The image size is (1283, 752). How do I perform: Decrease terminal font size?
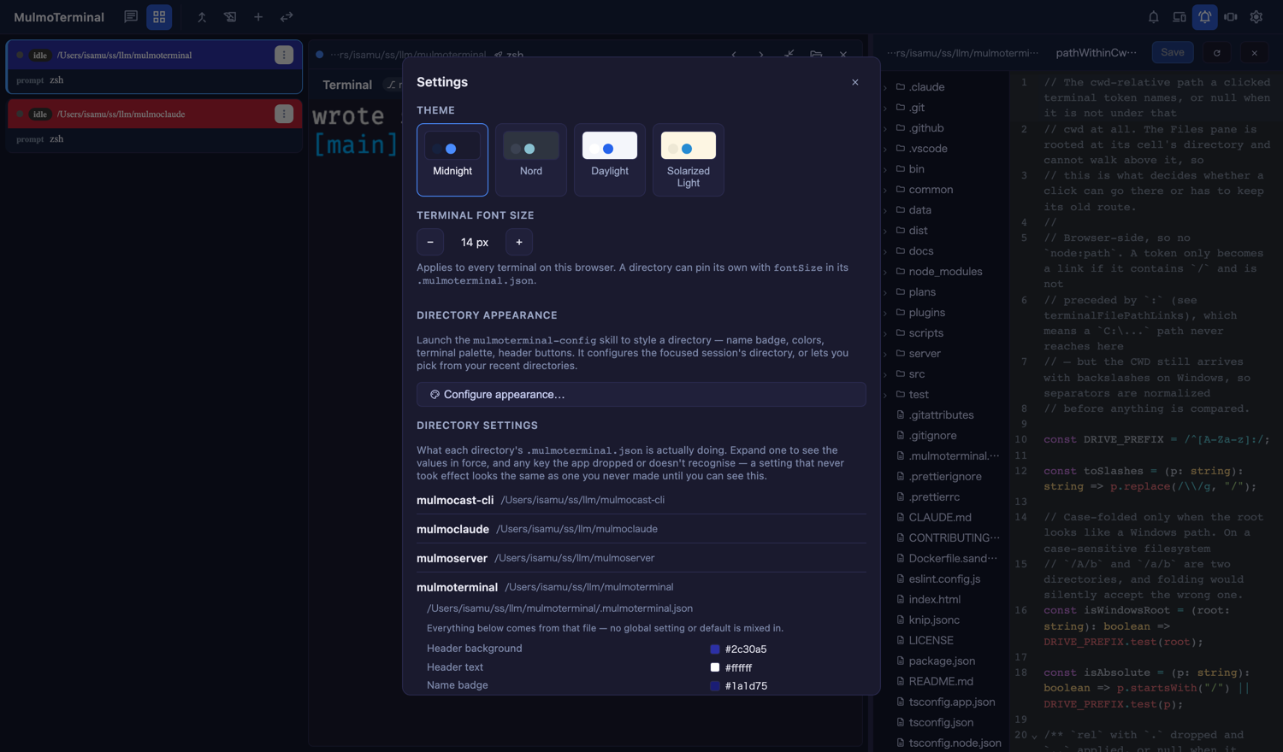tap(430, 242)
